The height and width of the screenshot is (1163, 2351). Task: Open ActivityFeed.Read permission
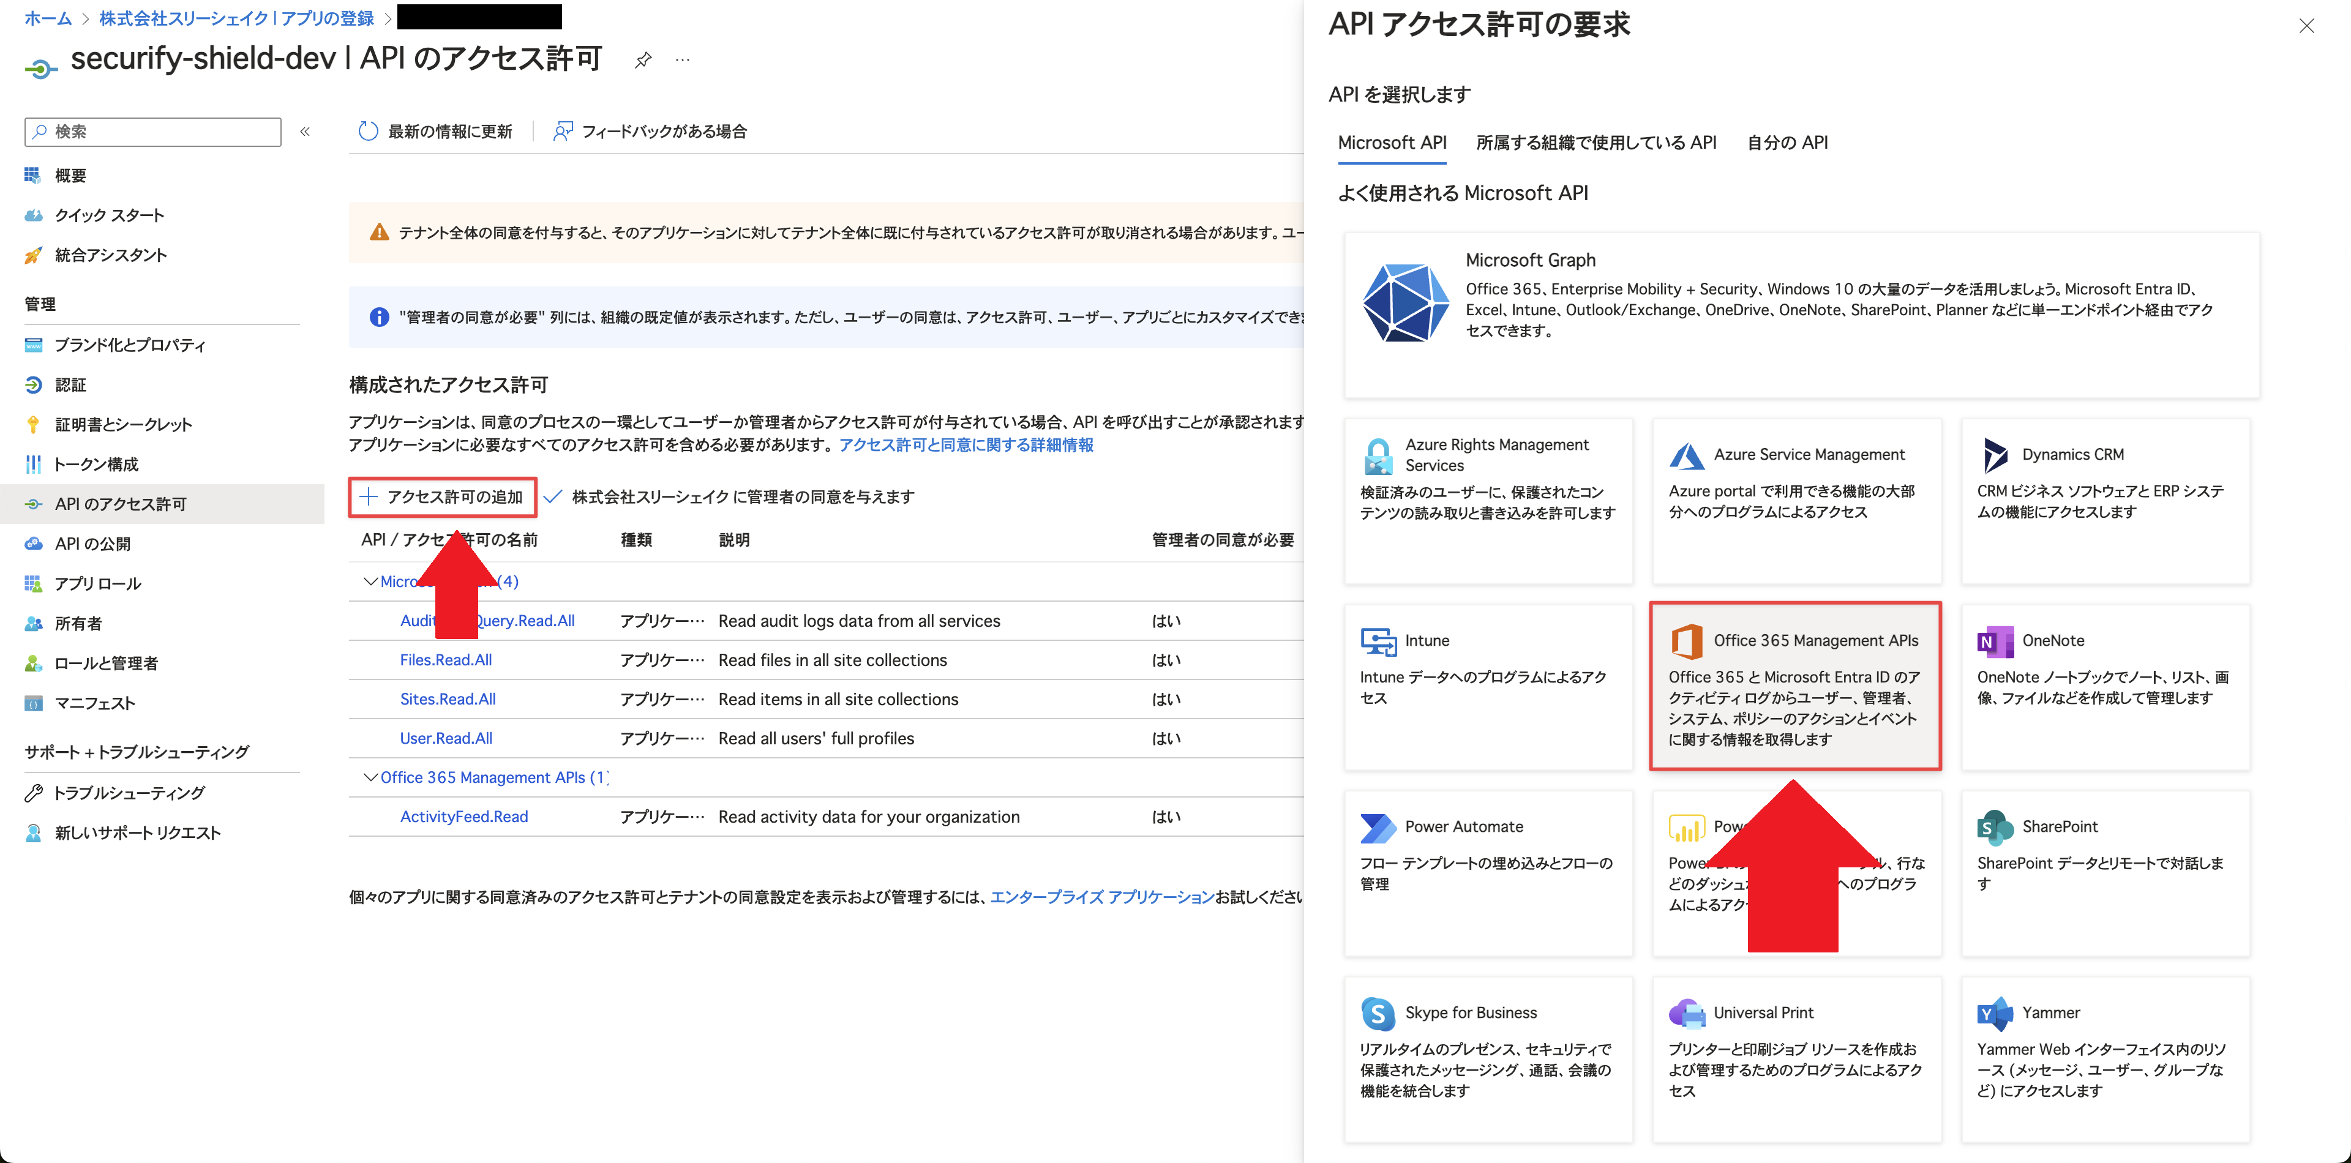463,817
